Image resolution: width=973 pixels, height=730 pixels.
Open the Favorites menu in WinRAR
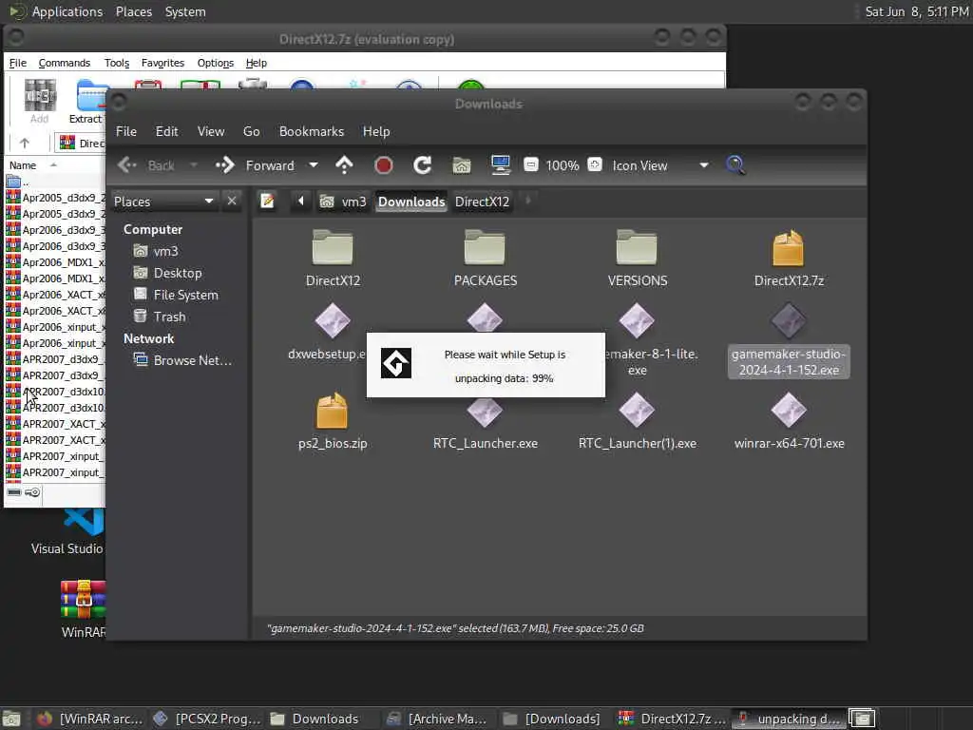click(162, 63)
